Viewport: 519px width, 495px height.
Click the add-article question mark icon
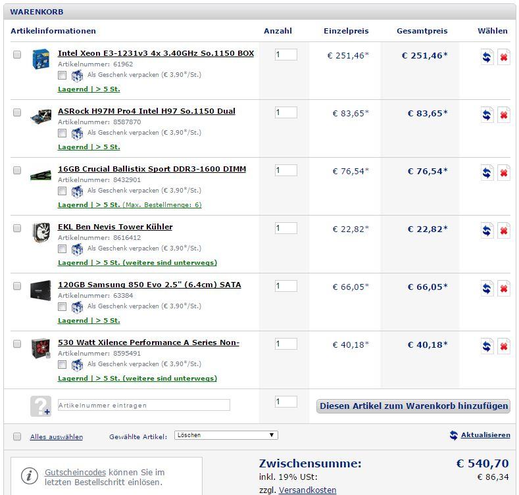pos(40,406)
